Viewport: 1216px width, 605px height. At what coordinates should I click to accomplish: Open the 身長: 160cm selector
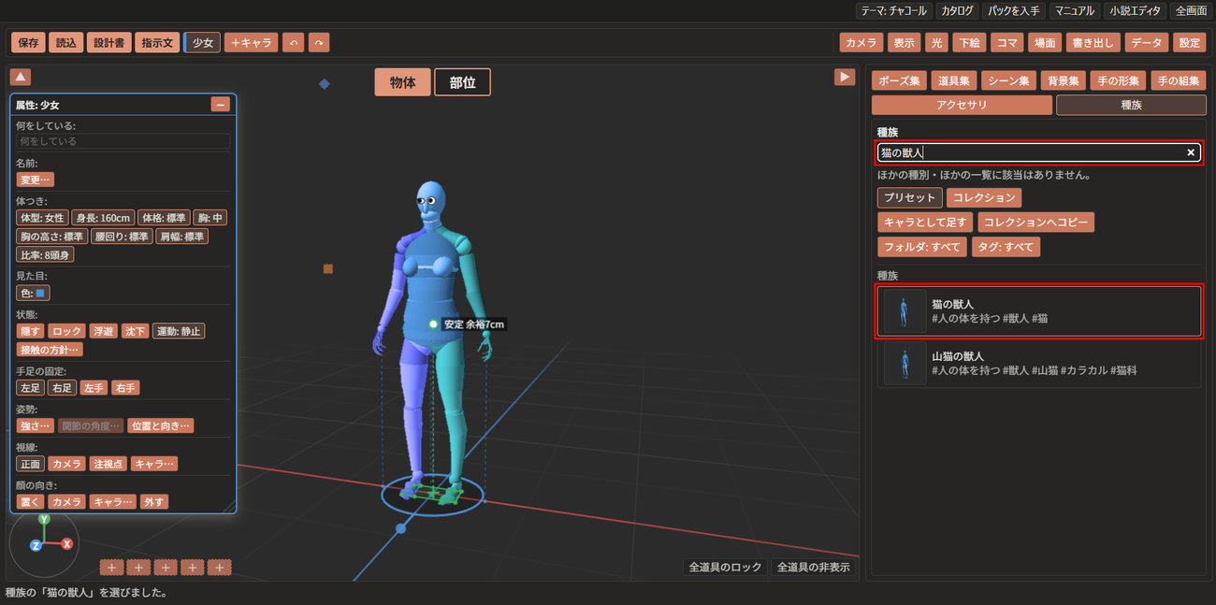click(104, 218)
